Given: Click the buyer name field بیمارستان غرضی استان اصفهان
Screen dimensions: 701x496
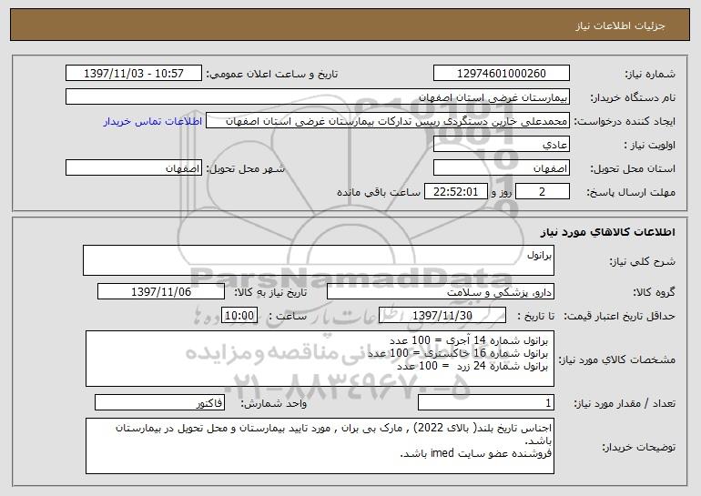Looking at the screenshot, I should pos(318,97).
